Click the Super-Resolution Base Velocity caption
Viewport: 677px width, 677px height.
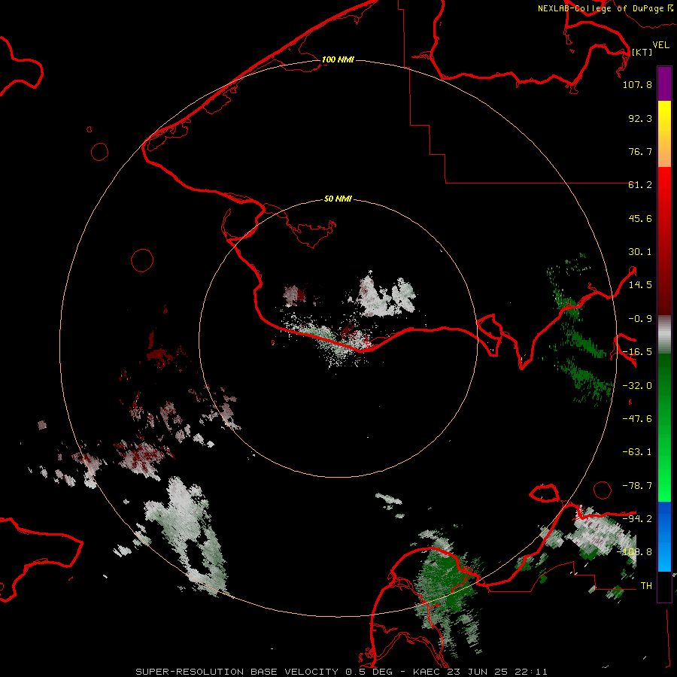[342, 672]
